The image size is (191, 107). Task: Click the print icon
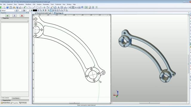[x=20, y=7]
